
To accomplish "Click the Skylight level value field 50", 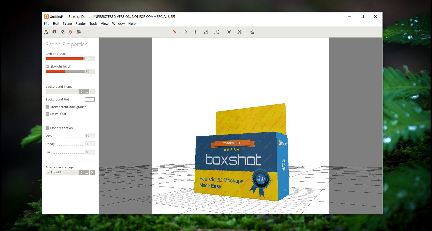I will point(90,71).
